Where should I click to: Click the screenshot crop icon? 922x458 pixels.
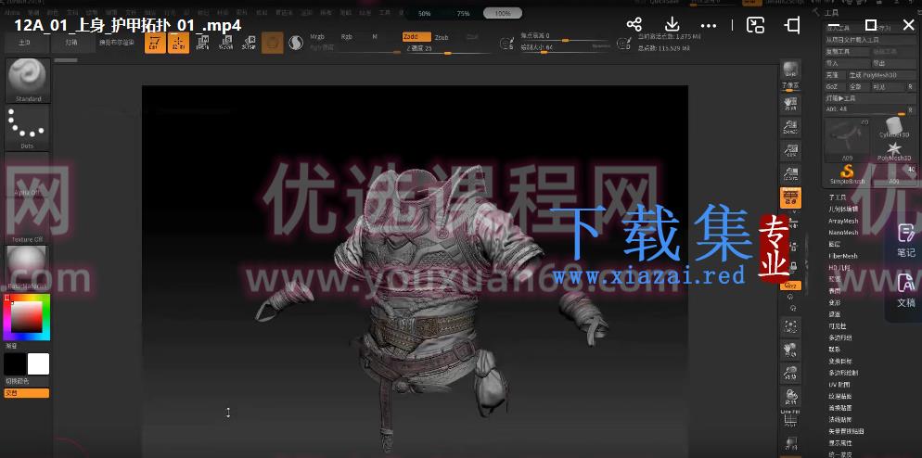(x=793, y=25)
